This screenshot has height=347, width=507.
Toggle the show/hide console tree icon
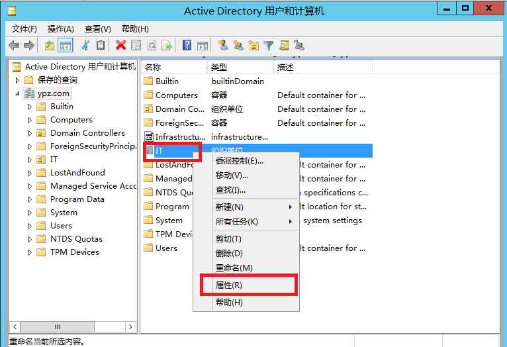[x=66, y=45]
